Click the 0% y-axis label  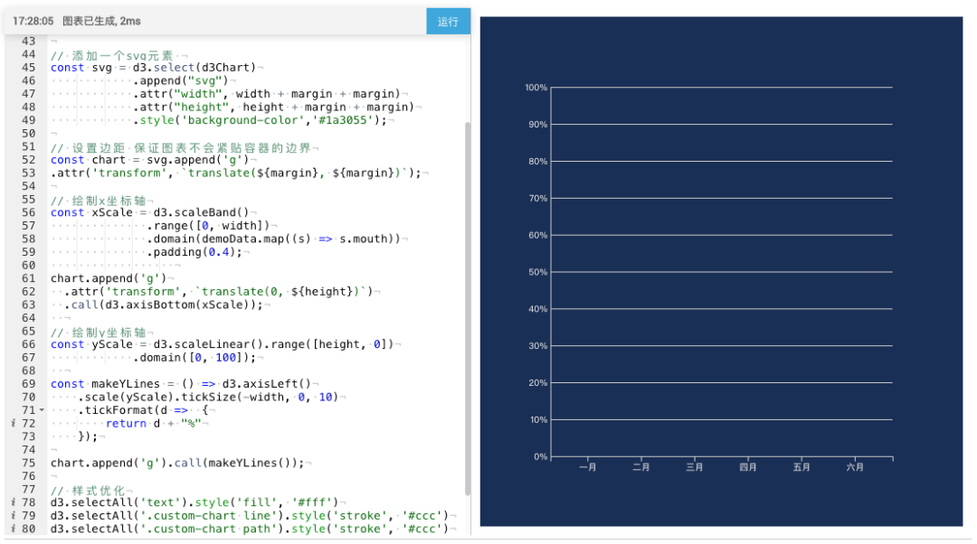tap(540, 457)
